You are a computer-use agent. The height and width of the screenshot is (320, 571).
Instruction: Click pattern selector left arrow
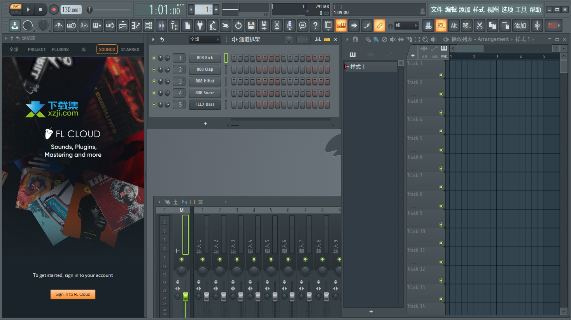pos(191,9)
